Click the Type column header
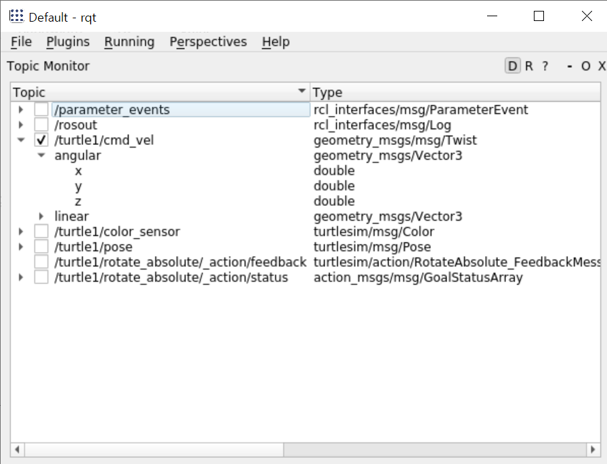Screen dimensions: 607x464 tap(455, 92)
